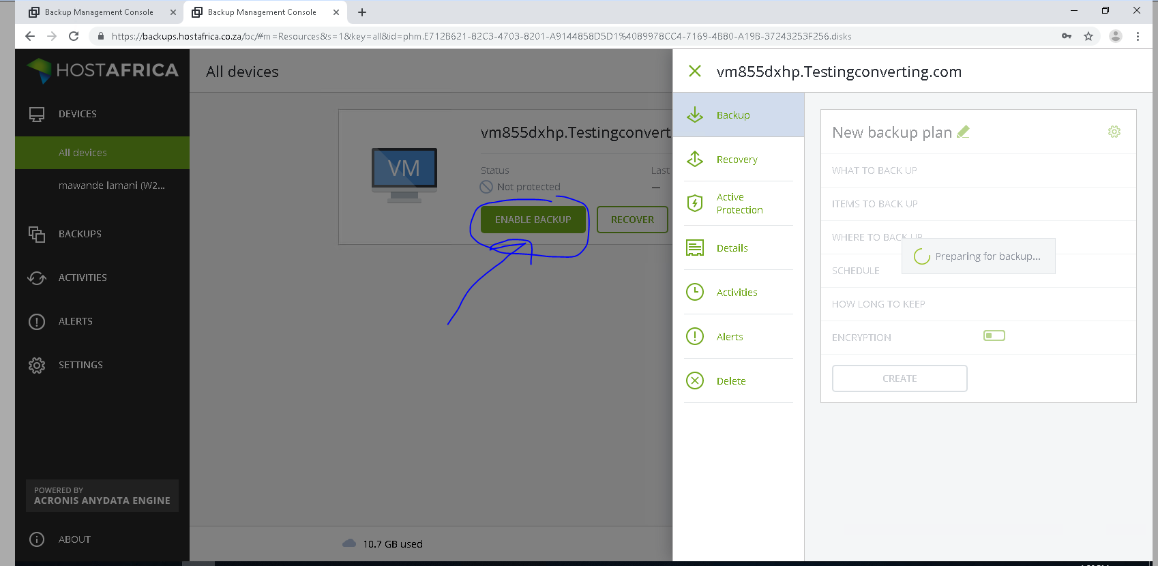The height and width of the screenshot is (566, 1158).
Task: Click the Alerts exclamation icon in sidebar
Action: coord(37,322)
